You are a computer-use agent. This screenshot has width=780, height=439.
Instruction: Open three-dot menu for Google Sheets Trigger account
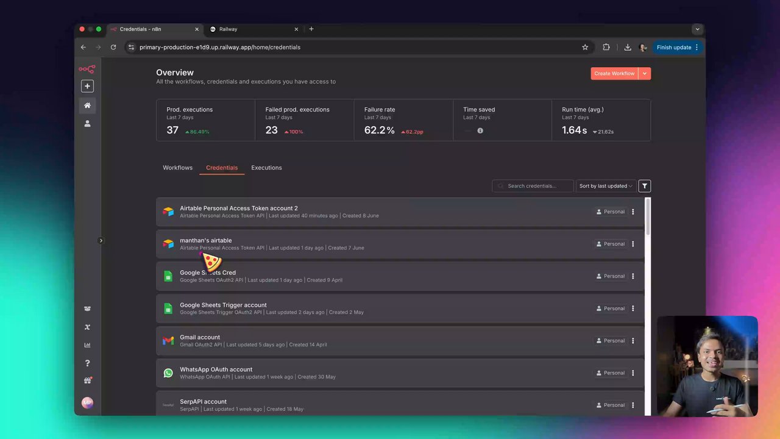pos(633,309)
